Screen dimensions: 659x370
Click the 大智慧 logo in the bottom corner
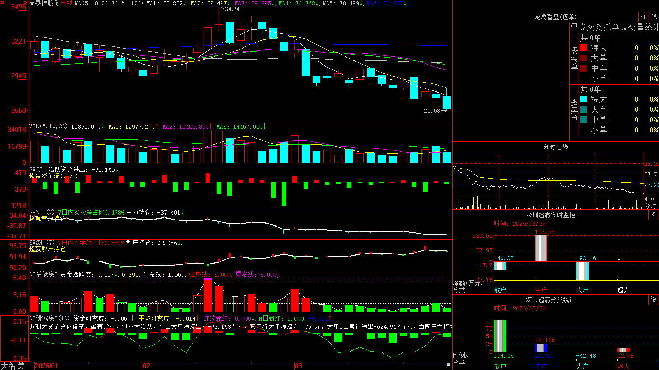[13, 366]
